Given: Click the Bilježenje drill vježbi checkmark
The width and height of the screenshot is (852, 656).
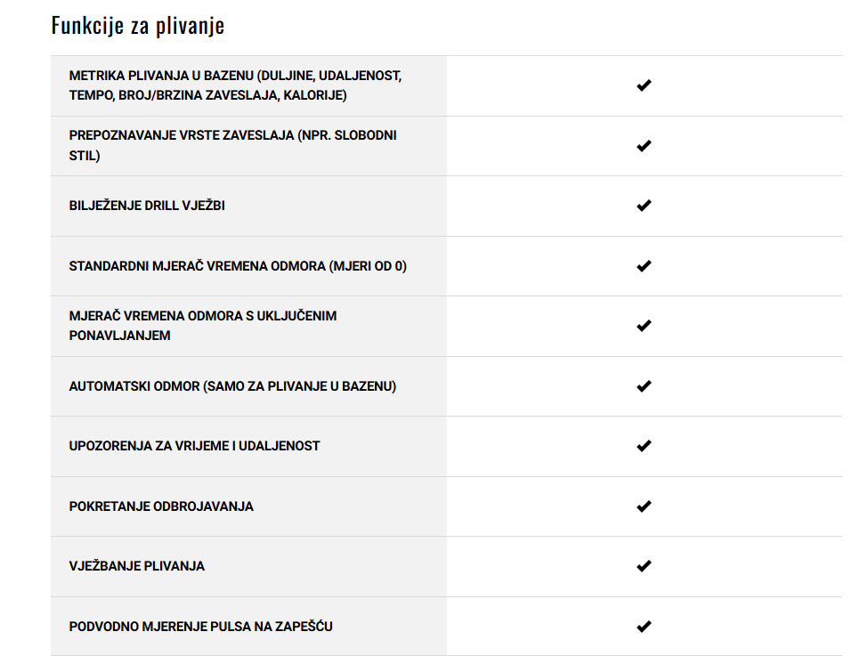Looking at the screenshot, I should (x=644, y=206).
